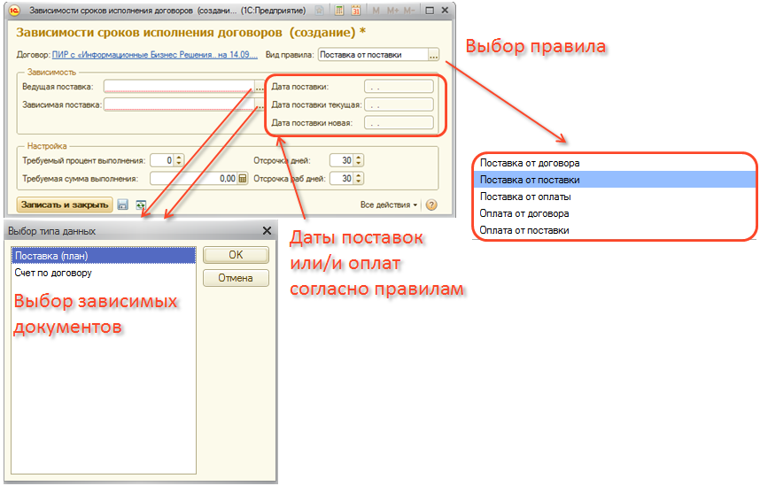Screen dimensions: 760x486
Task: Open the ПИР contract hyperlink
Action: pyautogui.click(x=154, y=55)
